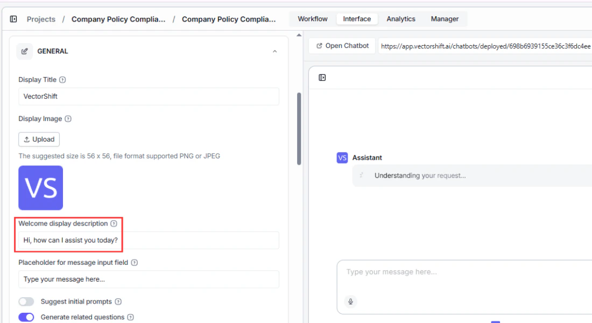Enable the Suggest initial prompts toggle
Image resolution: width=592 pixels, height=323 pixels.
26,301
